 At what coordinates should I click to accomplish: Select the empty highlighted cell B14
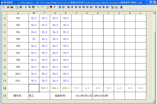34,88
